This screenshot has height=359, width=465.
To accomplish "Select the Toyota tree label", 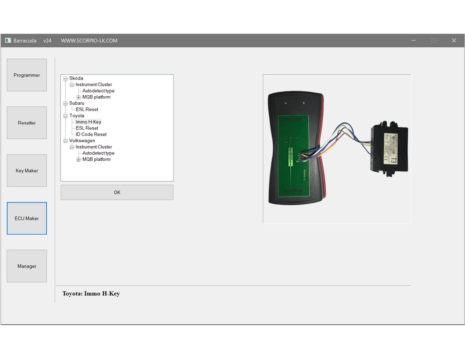I will coord(76,116).
